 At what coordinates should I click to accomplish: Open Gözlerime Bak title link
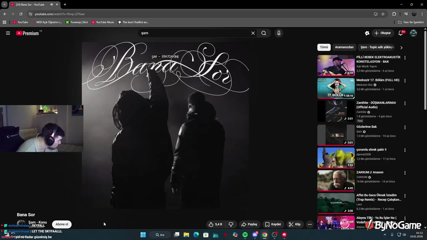point(366,127)
